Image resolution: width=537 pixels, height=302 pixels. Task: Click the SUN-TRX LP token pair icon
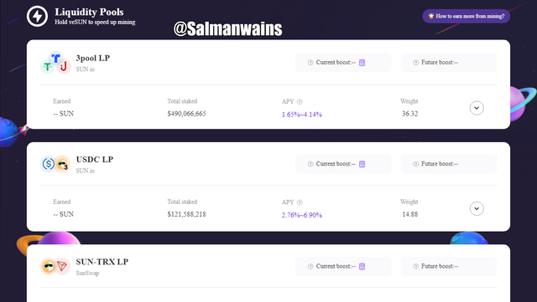click(x=55, y=266)
